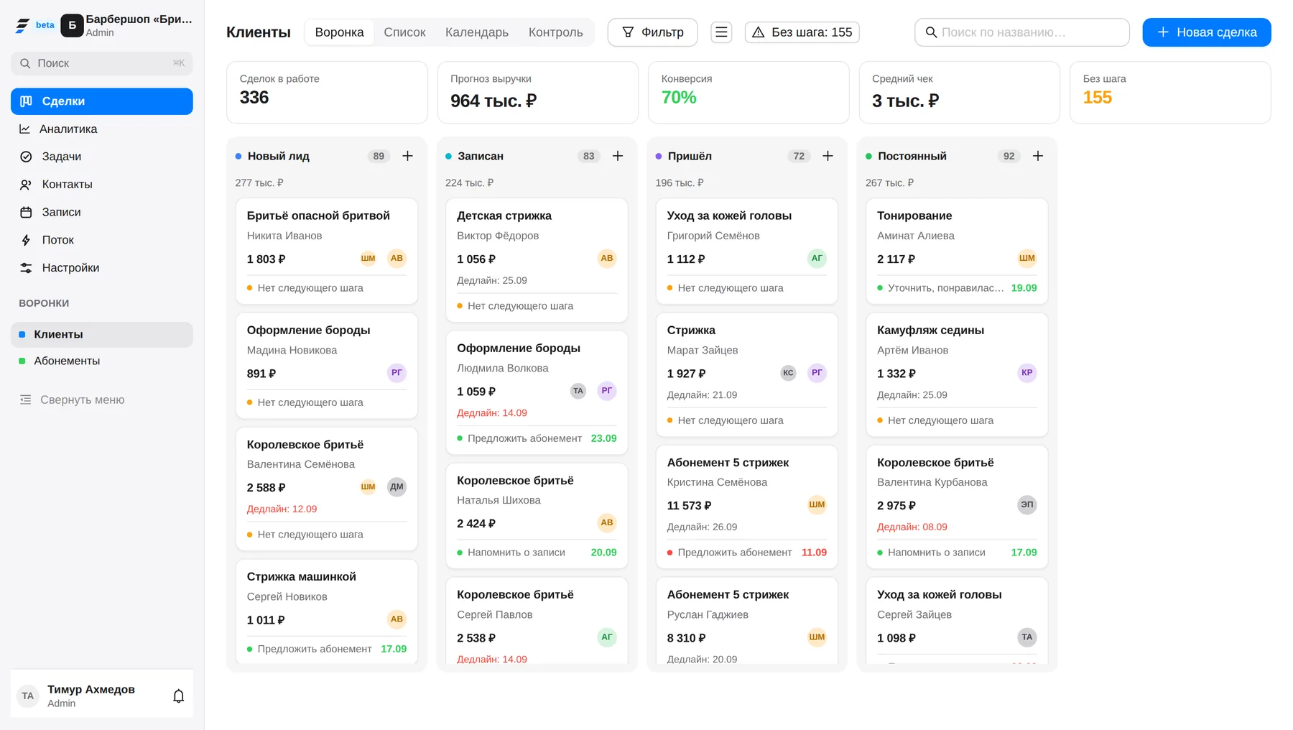Click the notification bell icon
Viewport: 1293px width, 730px height.
[179, 696]
